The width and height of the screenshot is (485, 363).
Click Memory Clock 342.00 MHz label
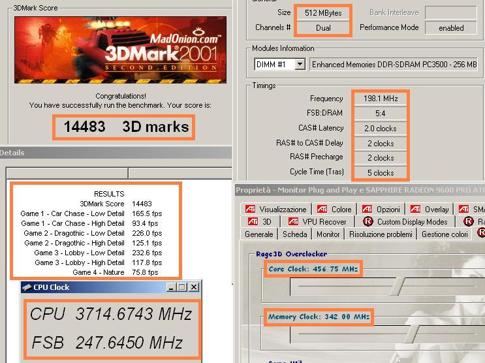(319, 317)
